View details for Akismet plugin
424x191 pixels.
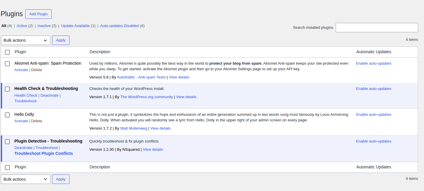tap(179, 77)
